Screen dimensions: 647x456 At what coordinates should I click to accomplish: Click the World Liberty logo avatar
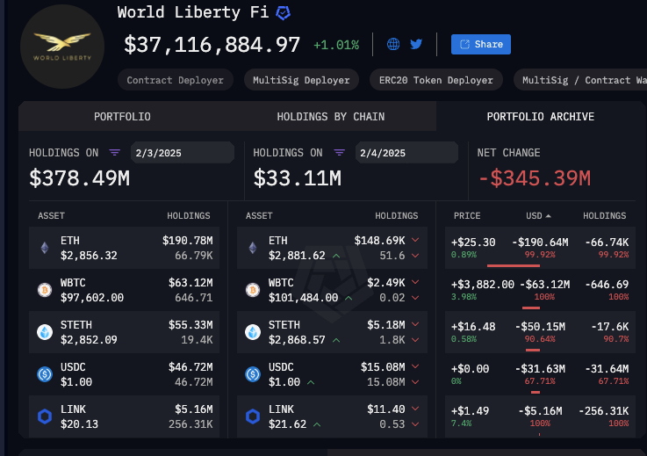(62, 47)
